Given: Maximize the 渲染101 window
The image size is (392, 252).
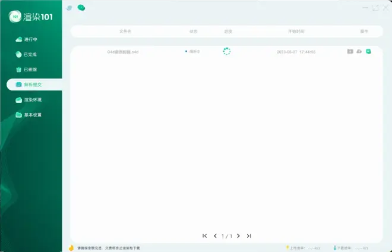Looking at the screenshot, I should coord(375,8).
